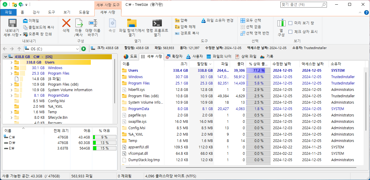Sort by Size (크기) column header
370x180 pixels.
[177, 64]
